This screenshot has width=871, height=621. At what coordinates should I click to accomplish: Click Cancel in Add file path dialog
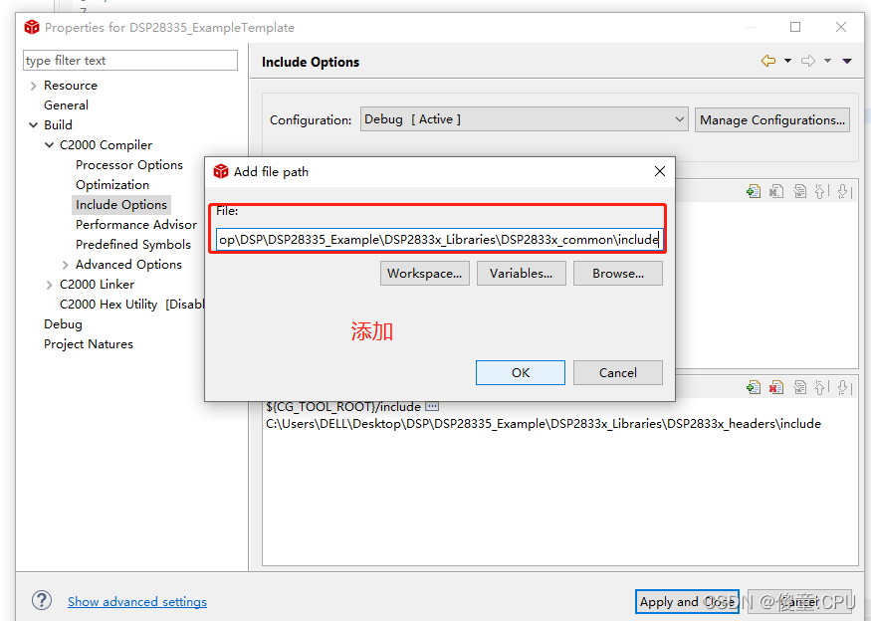[x=618, y=373]
